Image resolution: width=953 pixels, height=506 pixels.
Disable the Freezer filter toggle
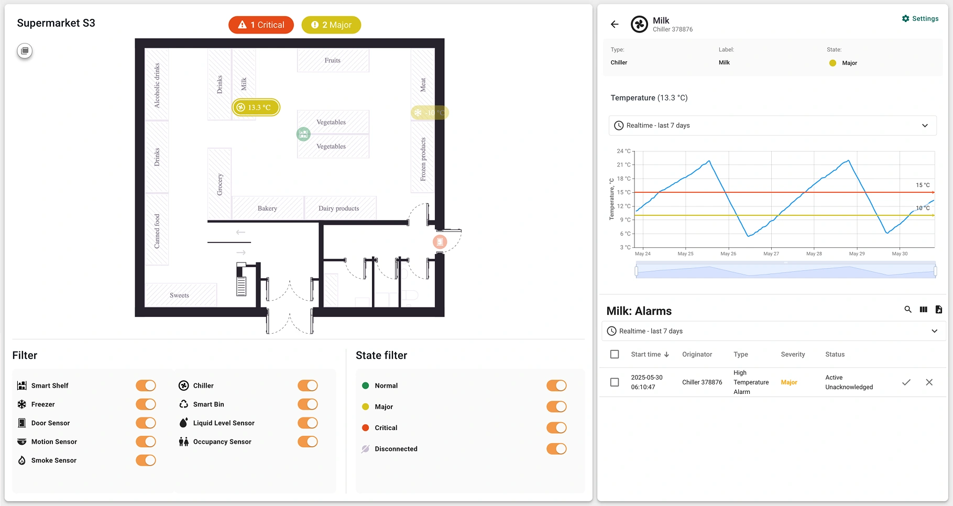[x=146, y=404]
